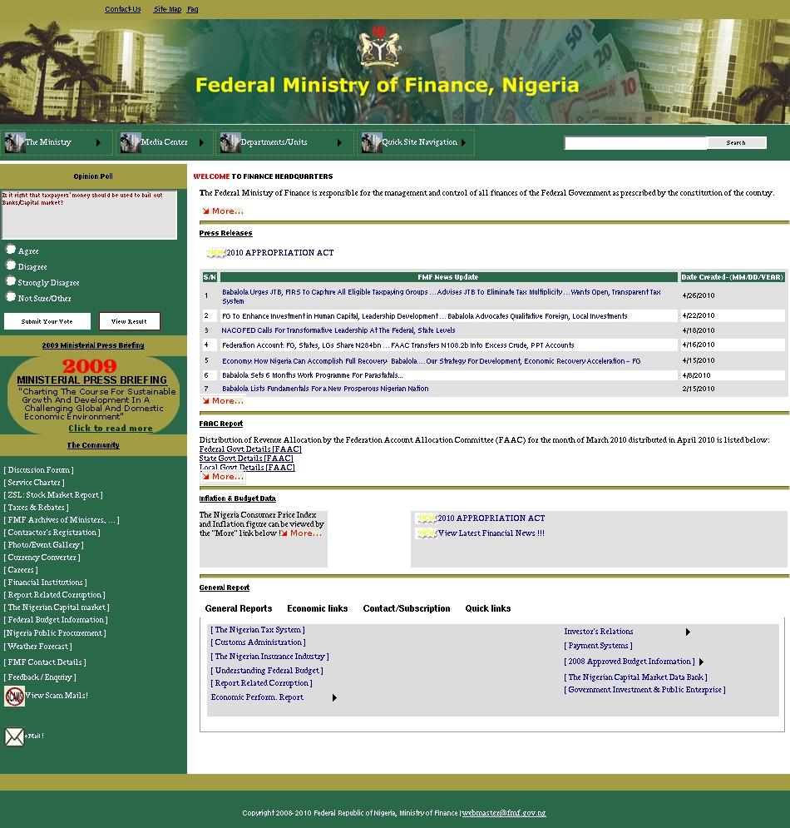
Task: Switch to the Contact/Subscription tab
Action: [x=407, y=608]
